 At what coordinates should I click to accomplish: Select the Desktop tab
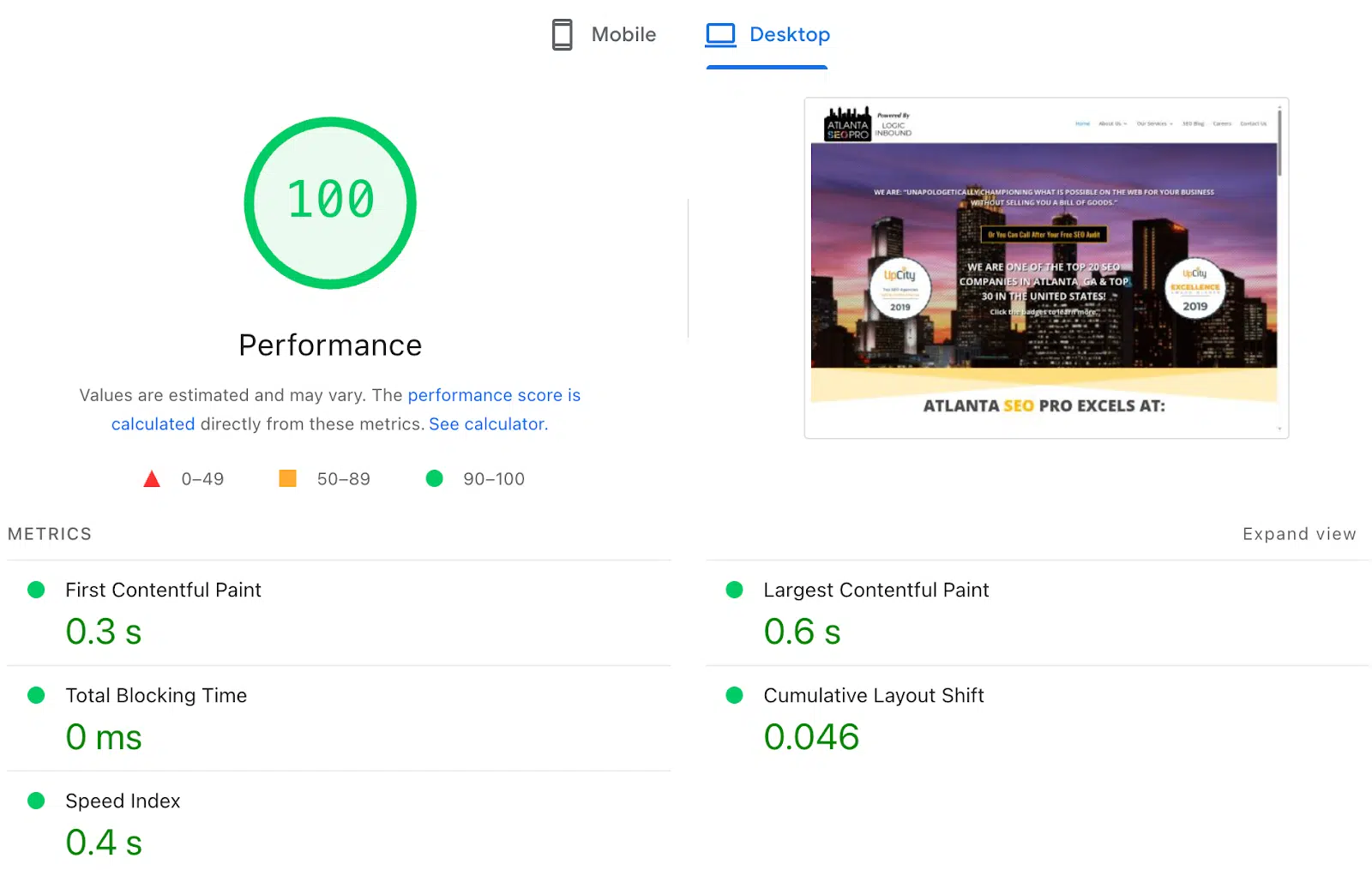click(767, 34)
